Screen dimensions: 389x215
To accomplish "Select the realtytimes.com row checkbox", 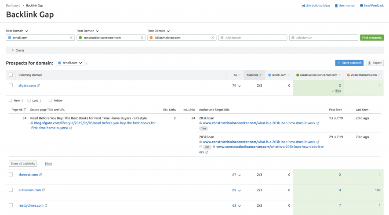I will click(x=11, y=205).
